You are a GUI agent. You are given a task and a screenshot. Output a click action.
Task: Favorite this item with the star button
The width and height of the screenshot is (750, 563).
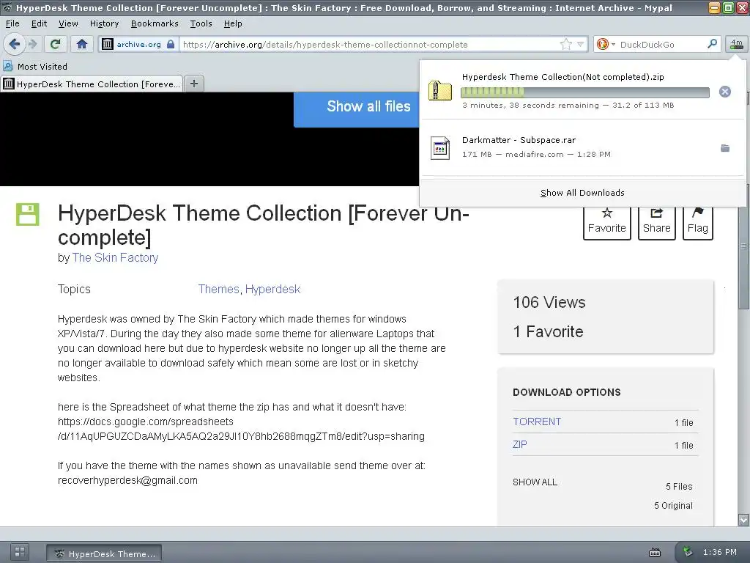[x=606, y=223]
